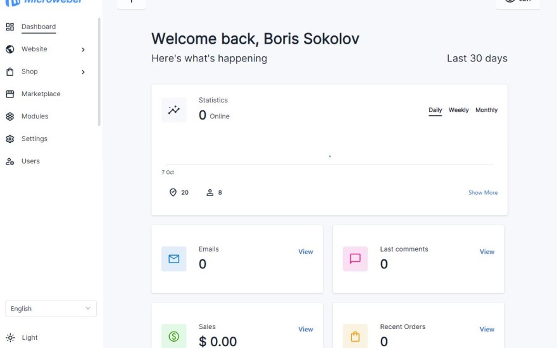Click the Statistics chart icon
The width and height of the screenshot is (557, 348).
click(x=174, y=110)
